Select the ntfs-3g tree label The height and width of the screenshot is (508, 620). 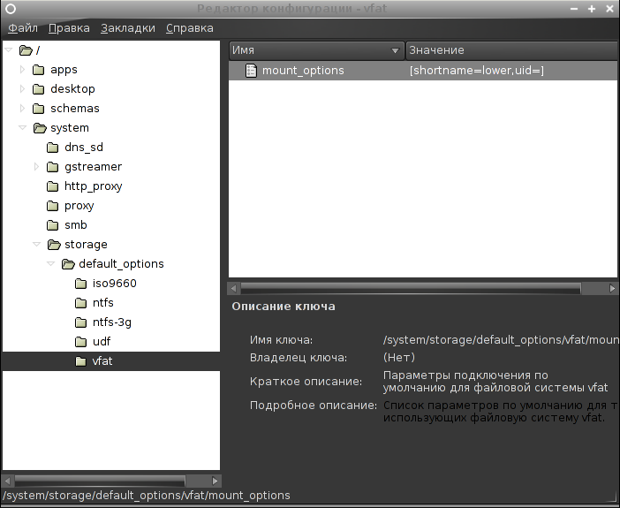(112, 322)
